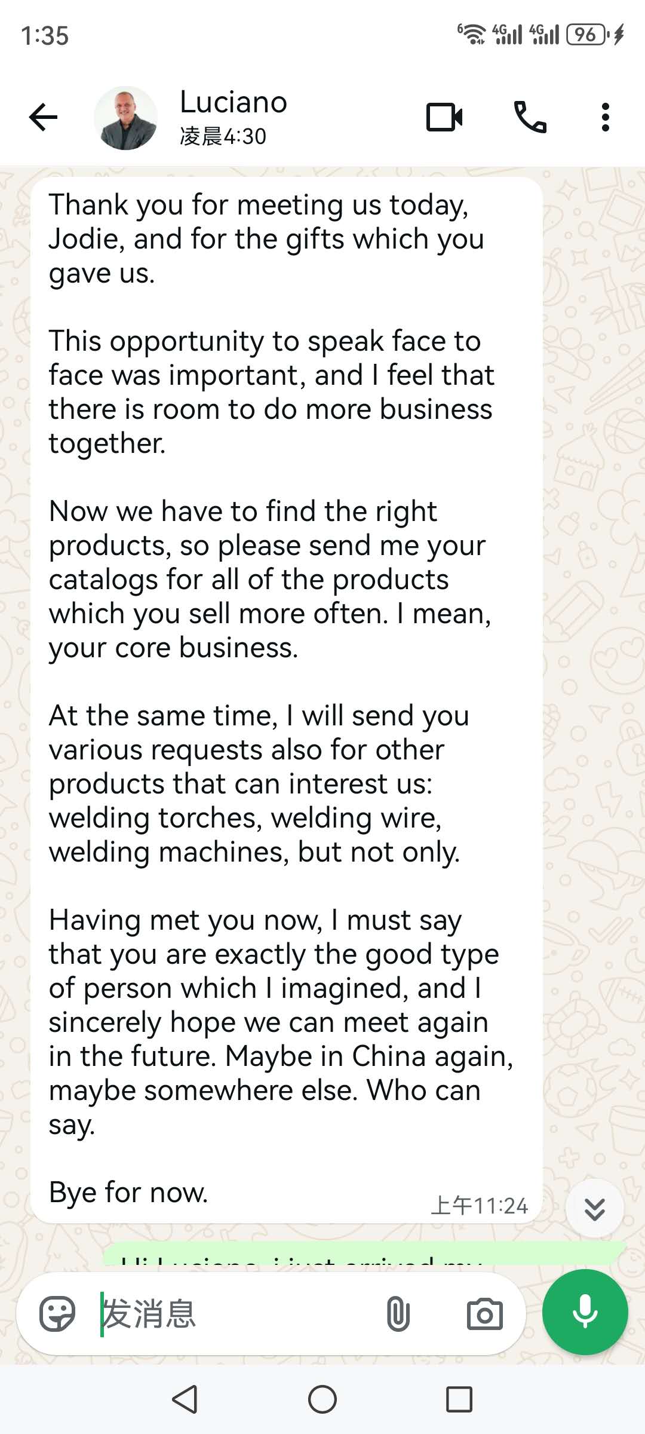The height and width of the screenshot is (1434, 645).
Task: Tap the green microphone voice message button
Action: (585, 1312)
